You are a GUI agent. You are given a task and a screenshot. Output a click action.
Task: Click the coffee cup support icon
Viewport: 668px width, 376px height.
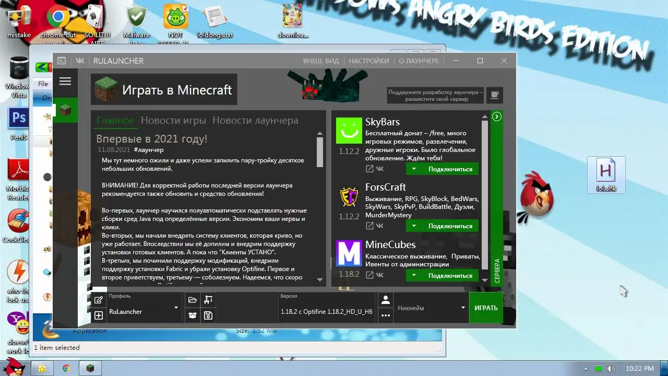point(495,95)
